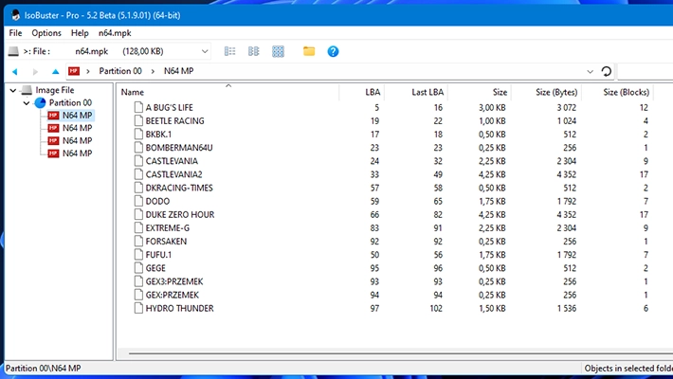Collapse the Image File tree node
Viewport: 673px width, 379px height.
[13, 91]
